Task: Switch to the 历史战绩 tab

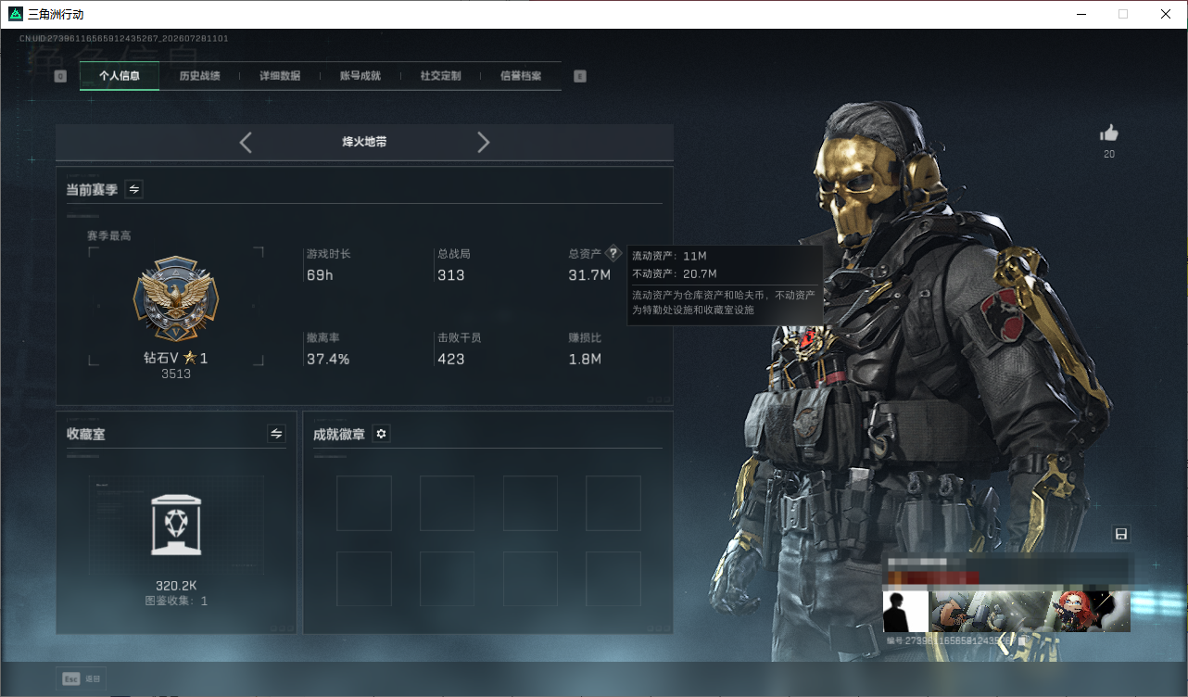Action: [x=199, y=76]
